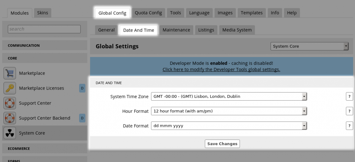
Task: Click the Support Center Backend lifebuoy icon
Action: point(10,118)
